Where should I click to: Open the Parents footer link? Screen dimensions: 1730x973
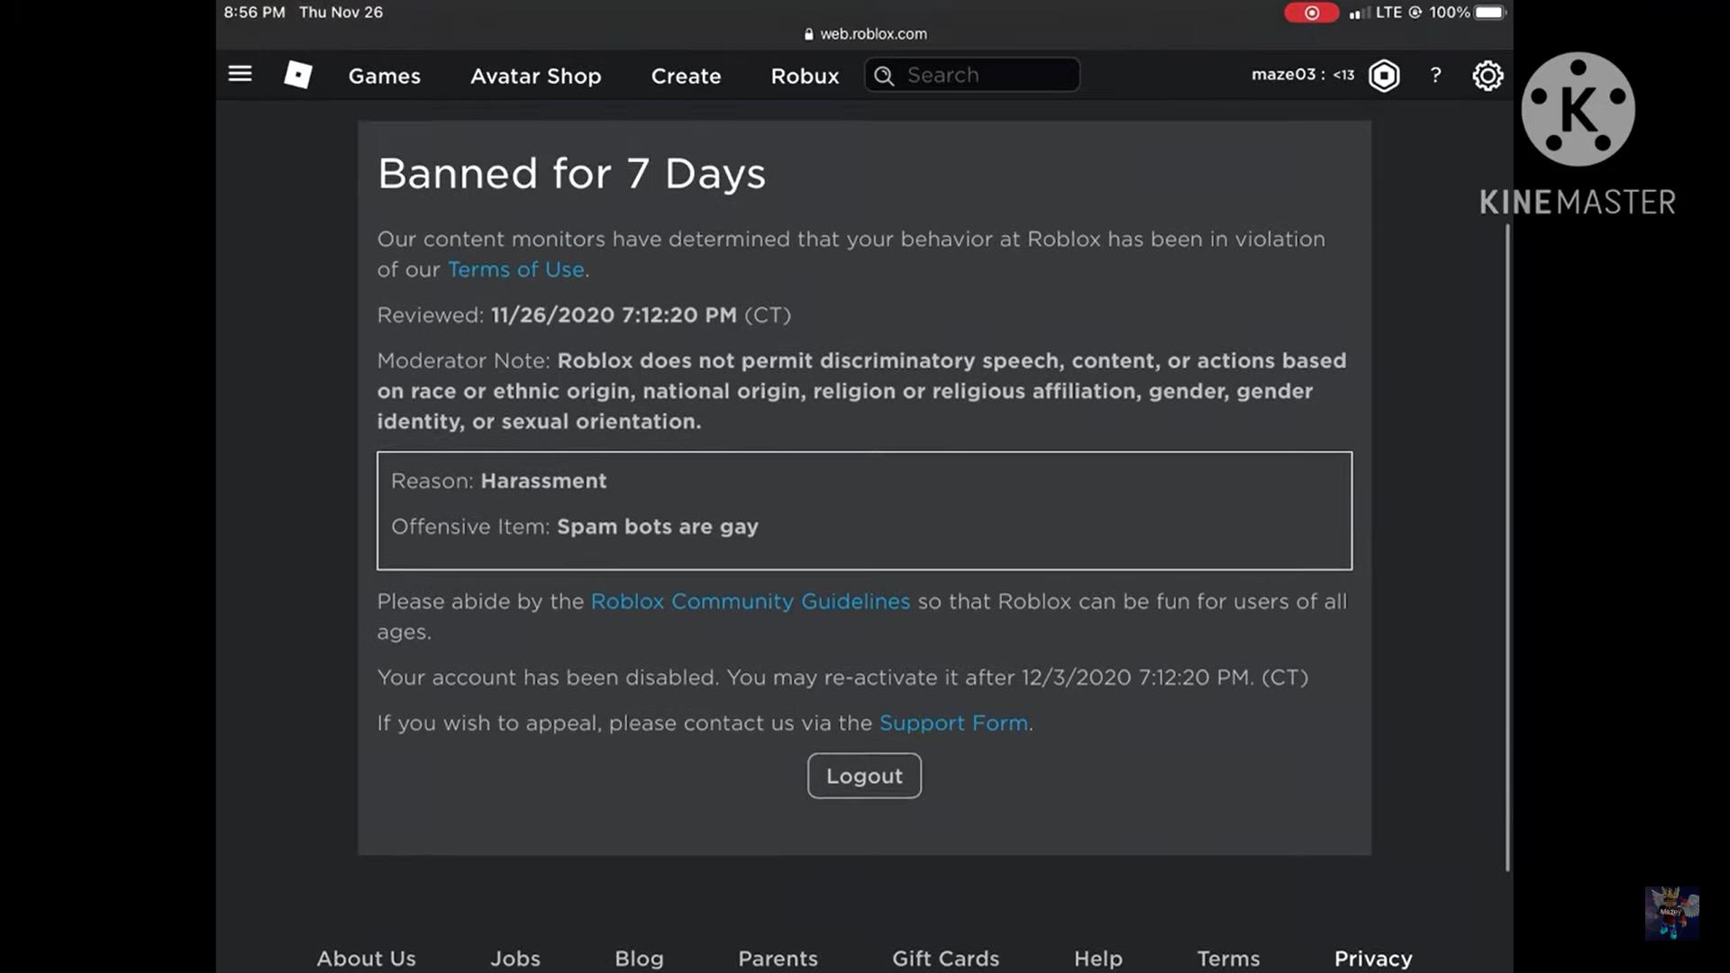778,959
